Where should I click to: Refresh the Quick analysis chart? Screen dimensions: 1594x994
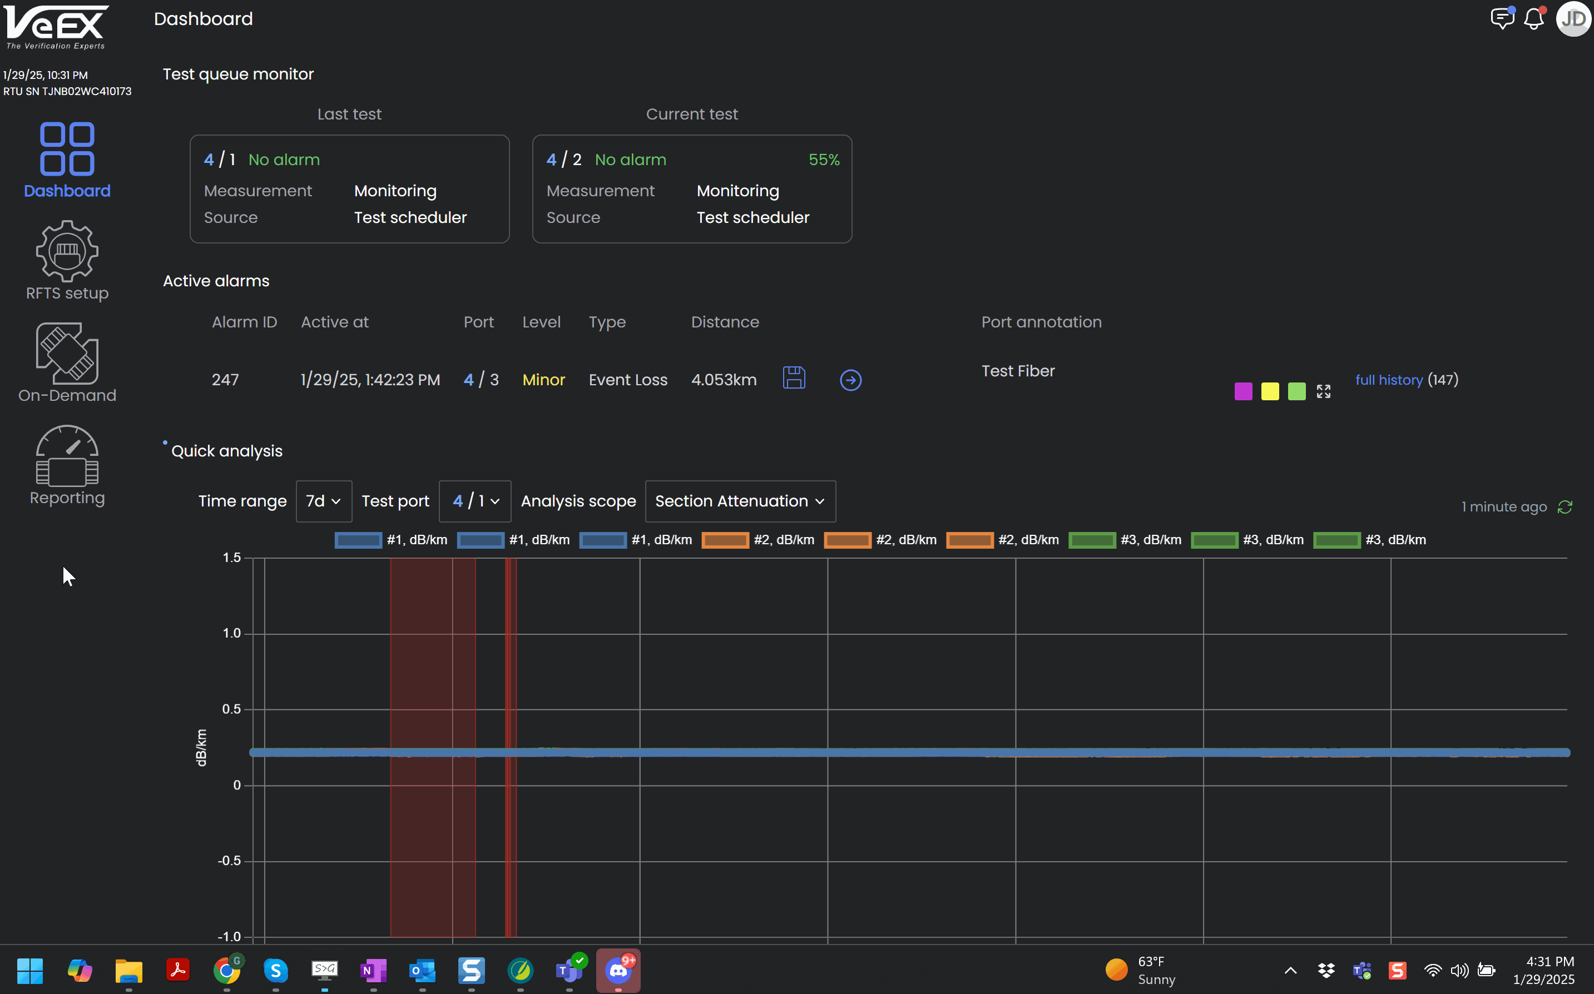1565,507
